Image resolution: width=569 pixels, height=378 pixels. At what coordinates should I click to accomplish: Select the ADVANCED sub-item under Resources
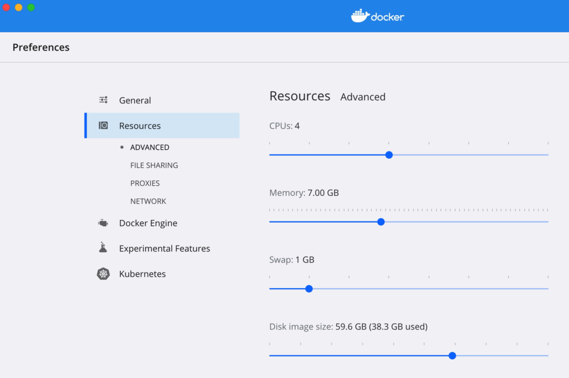point(149,147)
